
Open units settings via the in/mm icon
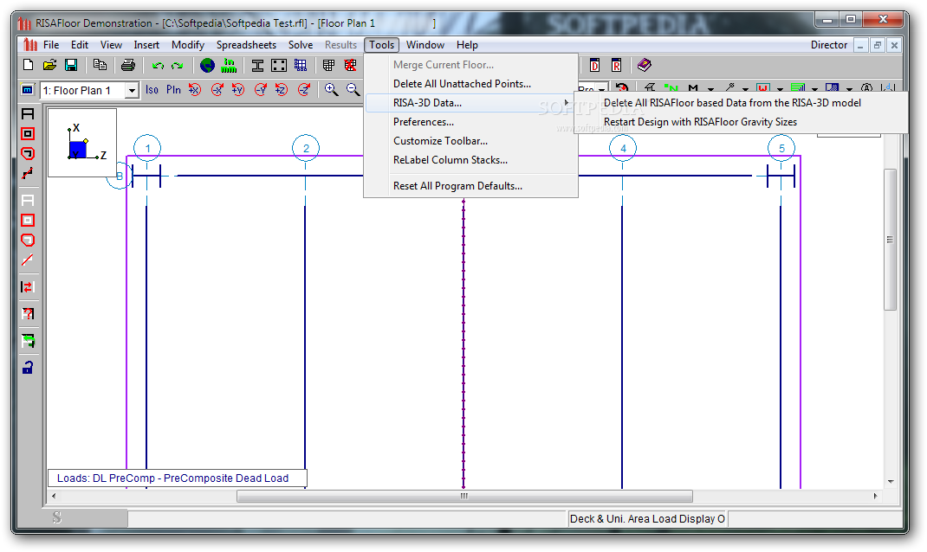point(228,65)
